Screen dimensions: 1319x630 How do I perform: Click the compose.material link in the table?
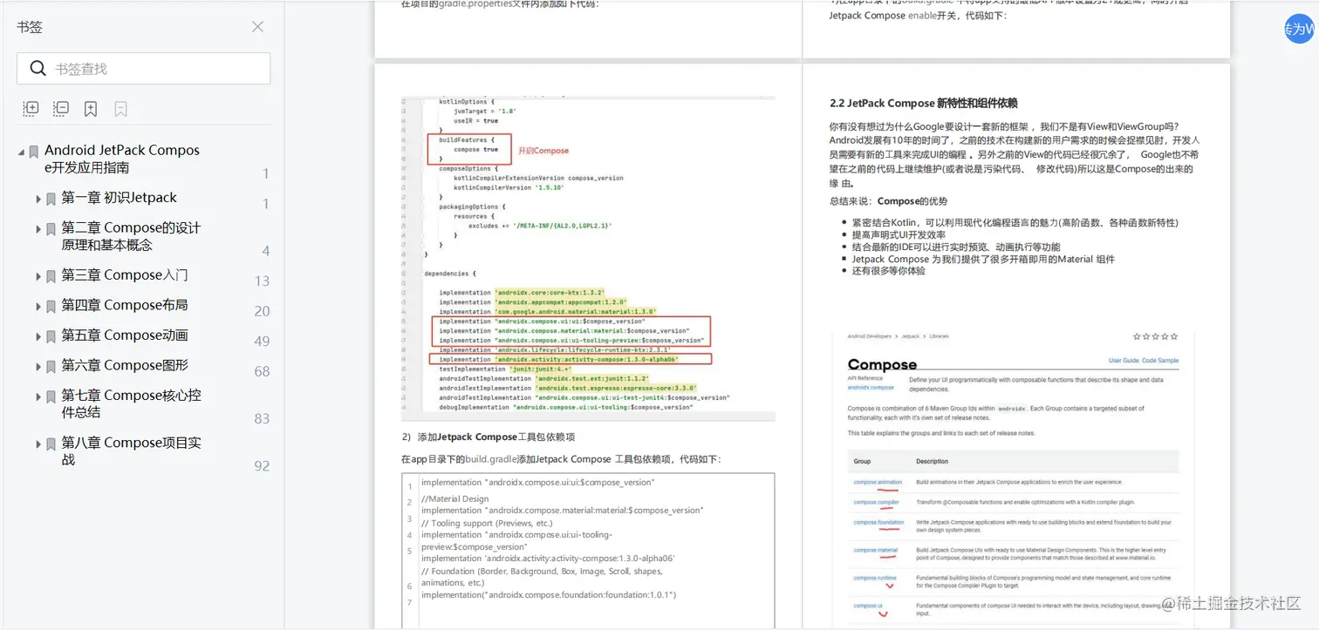875,550
